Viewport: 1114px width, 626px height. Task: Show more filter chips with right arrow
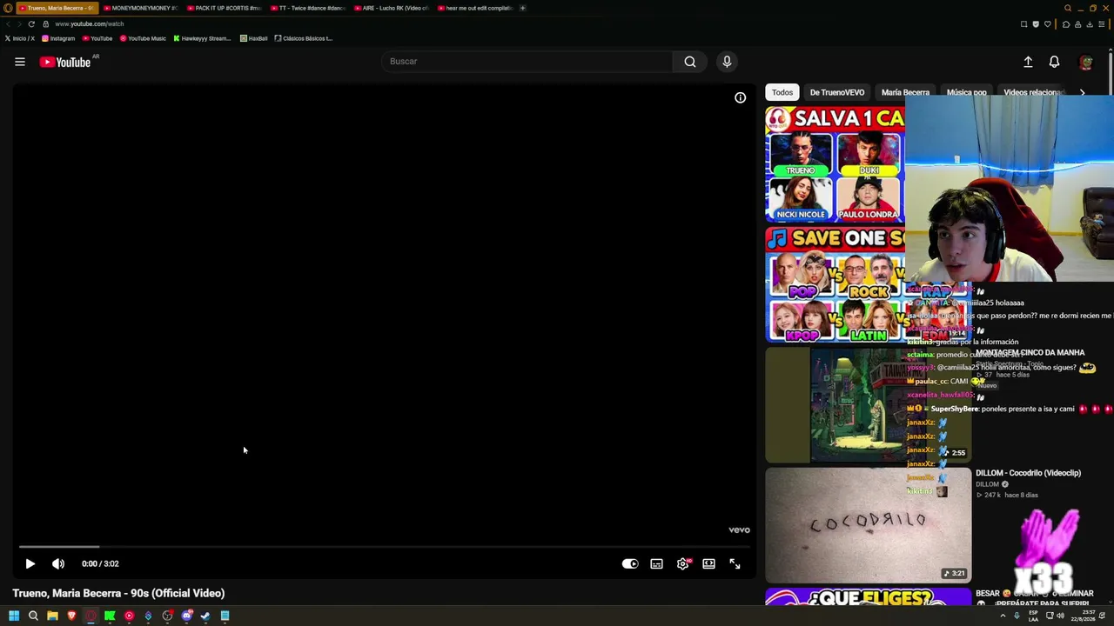coord(1082,92)
